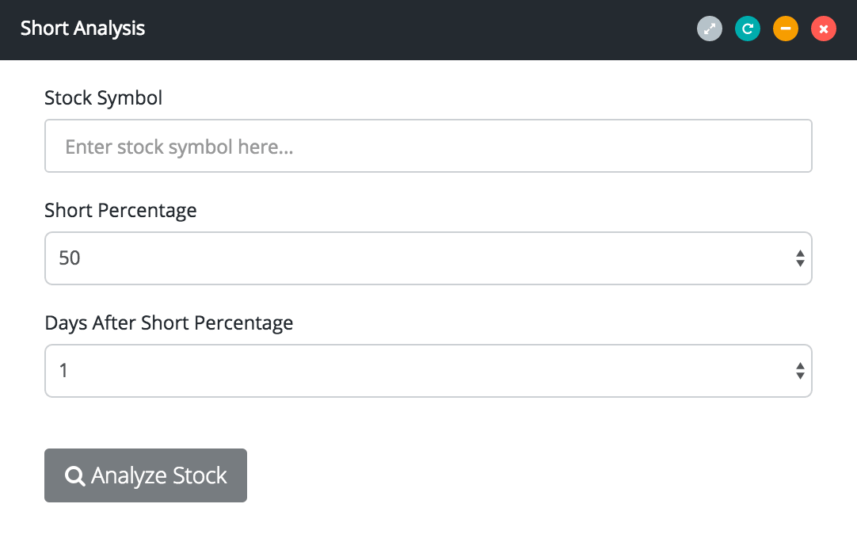This screenshot has height=542, width=857.
Task: Increment Days After Short Percentage with up arrow
Action: click(x=800, y=365)
